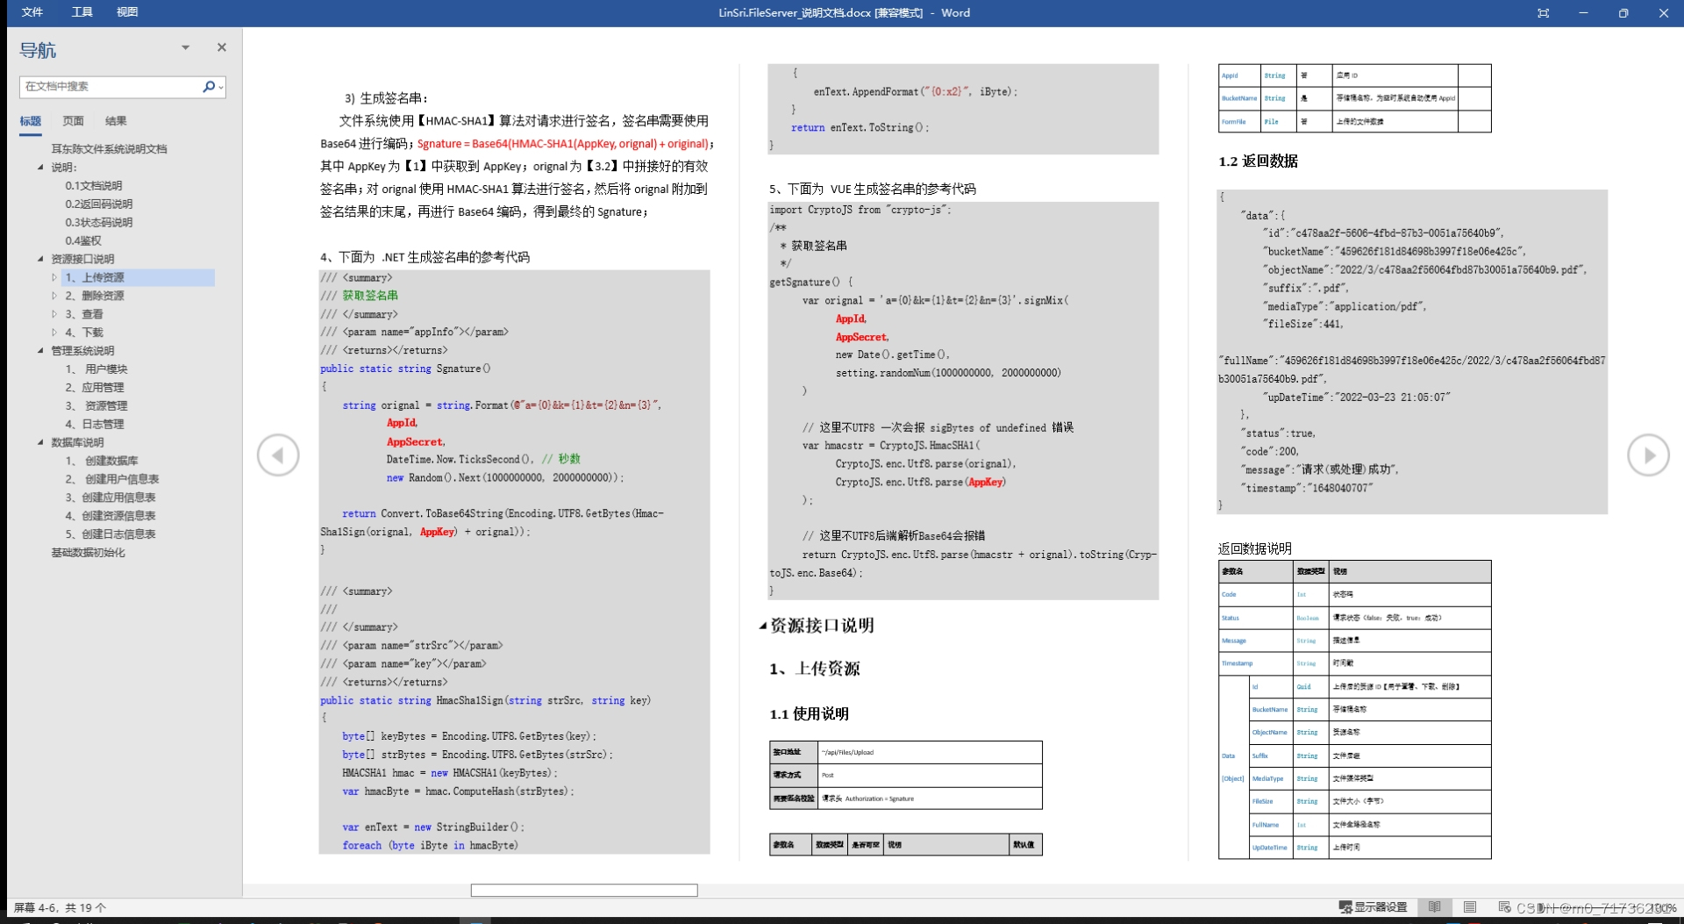
Task: Collapse the 数据库说明 heading
Action: click(x=40, y=442)
